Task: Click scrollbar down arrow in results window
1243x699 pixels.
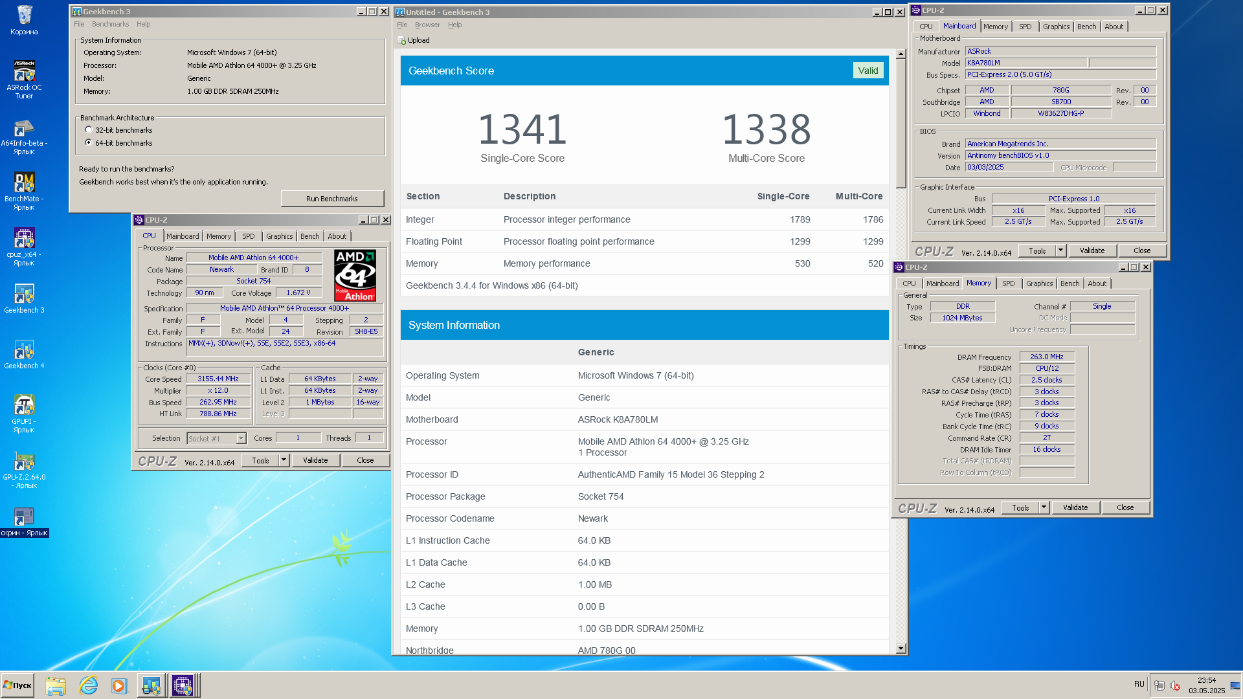Action: [901, 649]
